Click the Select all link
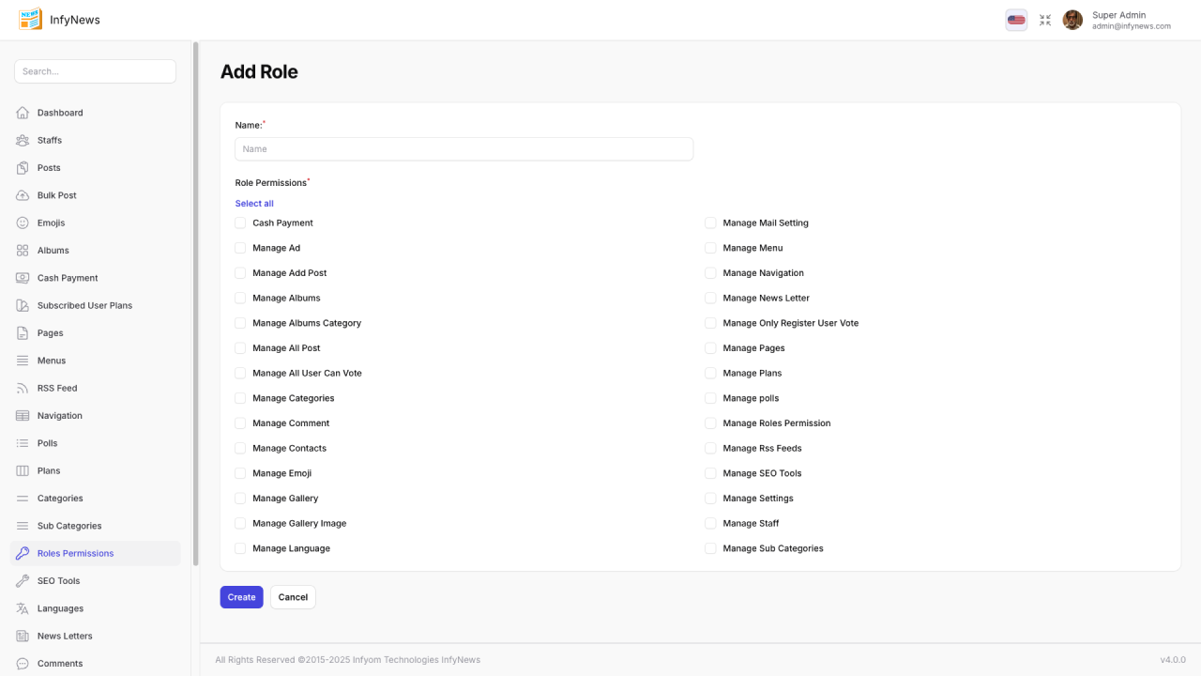 [254, 204]
